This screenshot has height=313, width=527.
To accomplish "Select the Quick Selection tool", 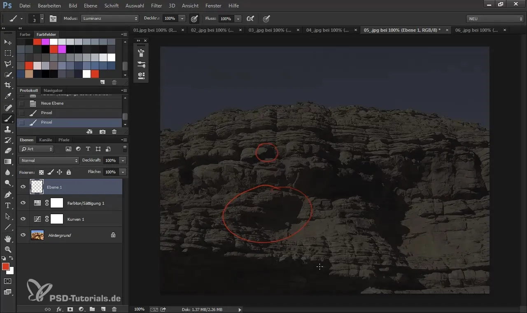I will [x=8, y=74].
